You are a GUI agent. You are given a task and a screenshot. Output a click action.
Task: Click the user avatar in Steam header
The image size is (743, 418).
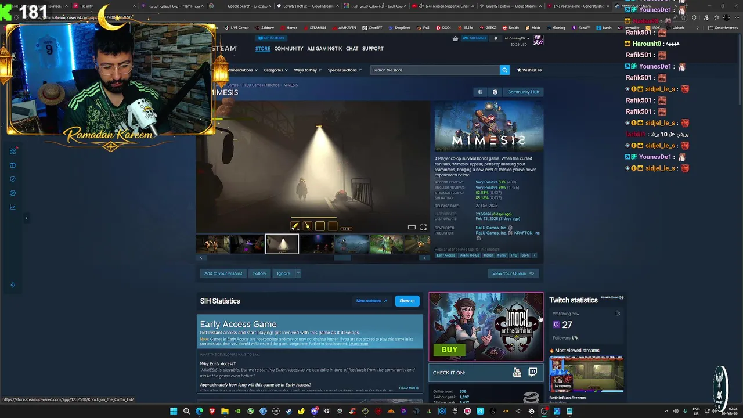click(x=538, y=40)
